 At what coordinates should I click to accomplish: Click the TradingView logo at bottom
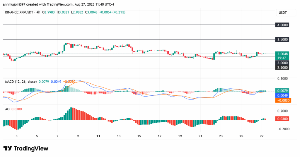point(26,148)
